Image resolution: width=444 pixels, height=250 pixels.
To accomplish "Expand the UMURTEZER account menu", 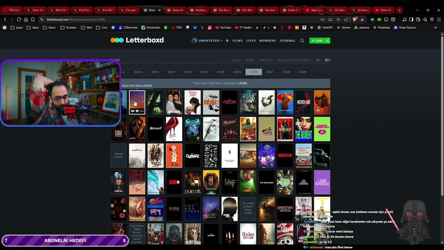I will [x=207, y=41].
